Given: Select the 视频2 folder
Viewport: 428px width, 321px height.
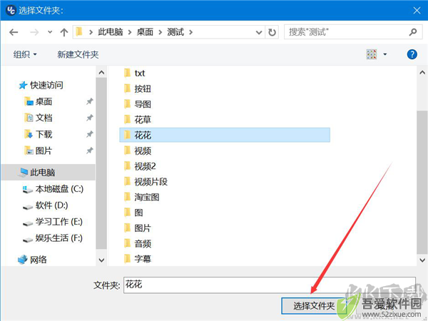Looking at the screenshot, I should 140,166.
